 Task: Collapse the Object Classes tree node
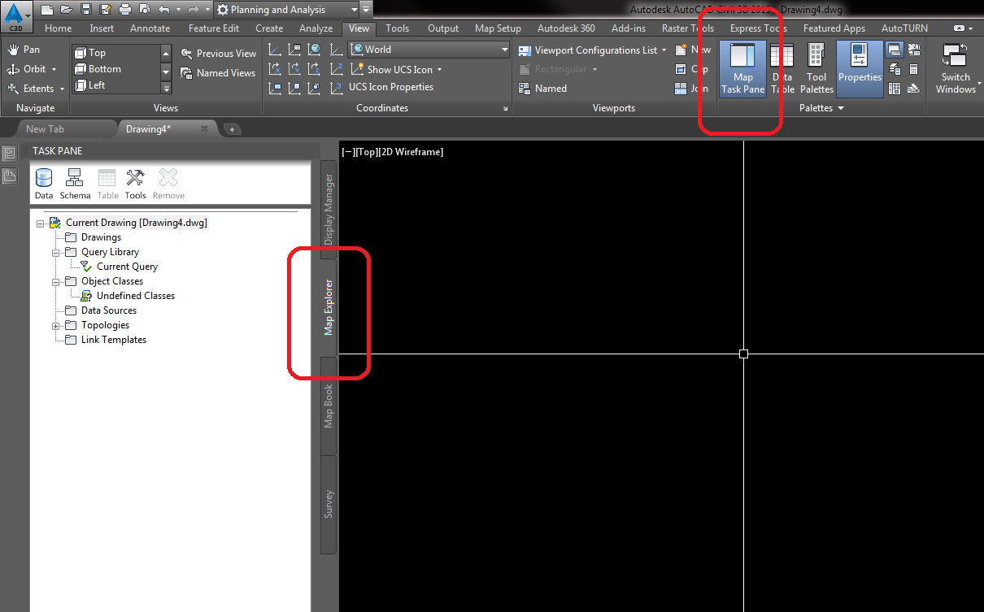pos(56,282)
